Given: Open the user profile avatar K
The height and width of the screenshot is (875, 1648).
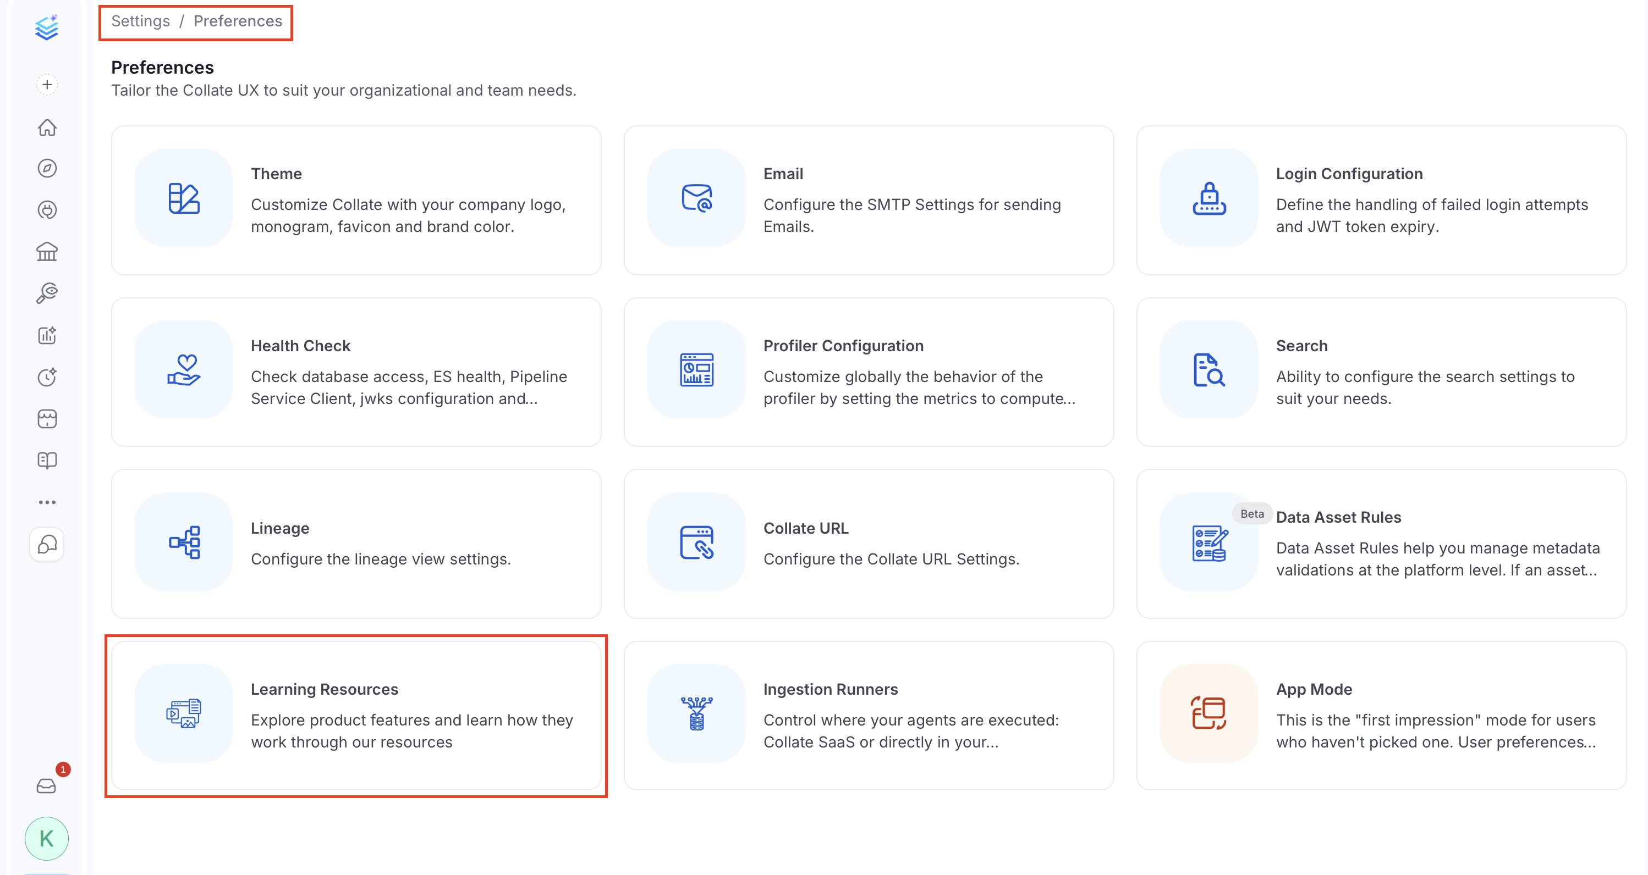Looking at the screenshot, I should [47, 839].
